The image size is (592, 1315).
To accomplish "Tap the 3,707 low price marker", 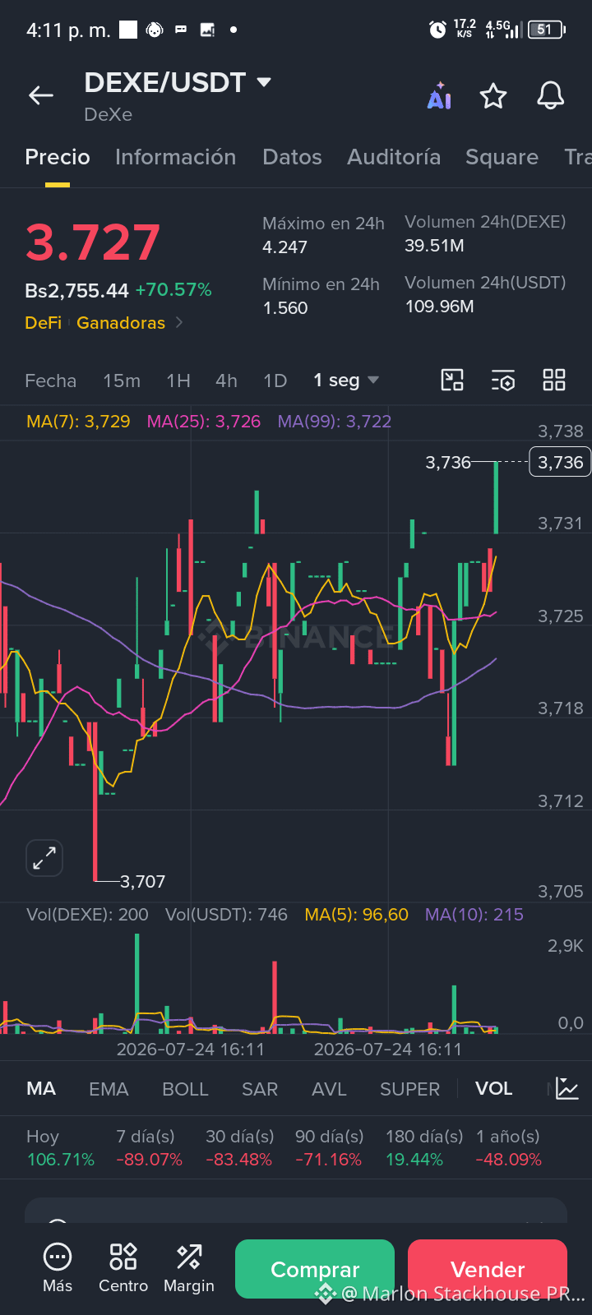I will (x=142, y=882).
